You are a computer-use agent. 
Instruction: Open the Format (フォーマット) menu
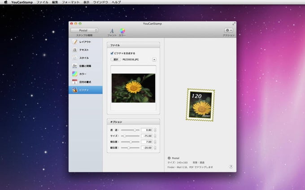coord(70,2)
